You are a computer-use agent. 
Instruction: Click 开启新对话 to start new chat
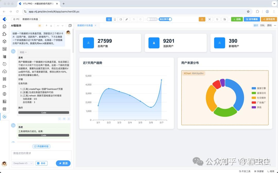point(41,146)
